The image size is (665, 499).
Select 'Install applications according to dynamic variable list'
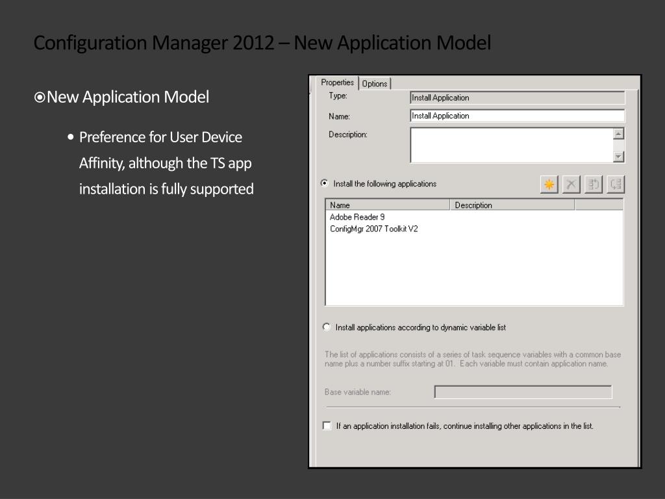(x=327, y=327)
